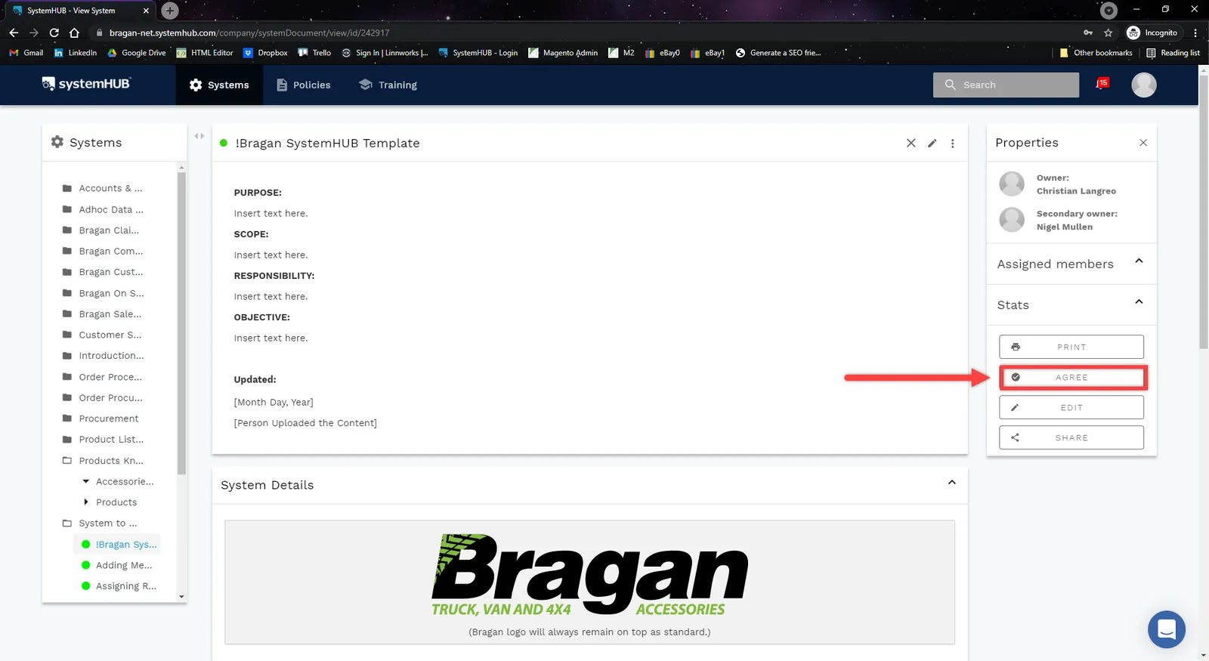The image size is (1209, 661).
Task: Collapse the Accessorie... subfolder arrow
Action: 86,481
